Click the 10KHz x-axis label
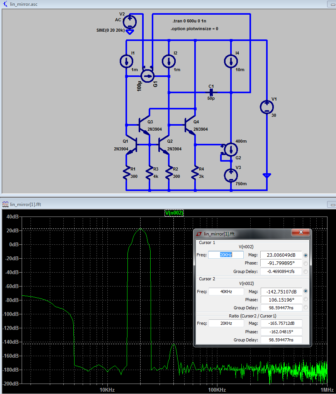Image resolution: width=336 pixels, height=394 pixels. (107, 390)
